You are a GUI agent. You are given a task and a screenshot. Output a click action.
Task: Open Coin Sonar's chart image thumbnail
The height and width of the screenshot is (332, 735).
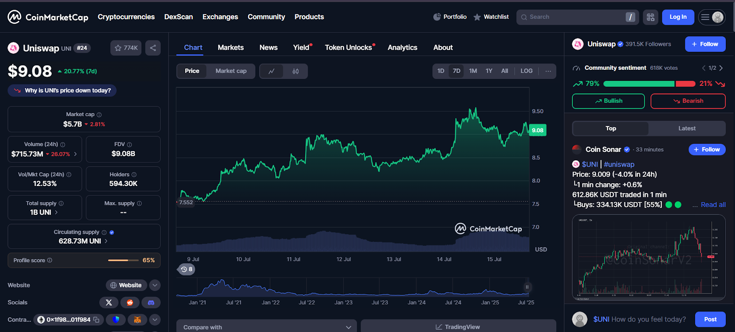(649, 258)
